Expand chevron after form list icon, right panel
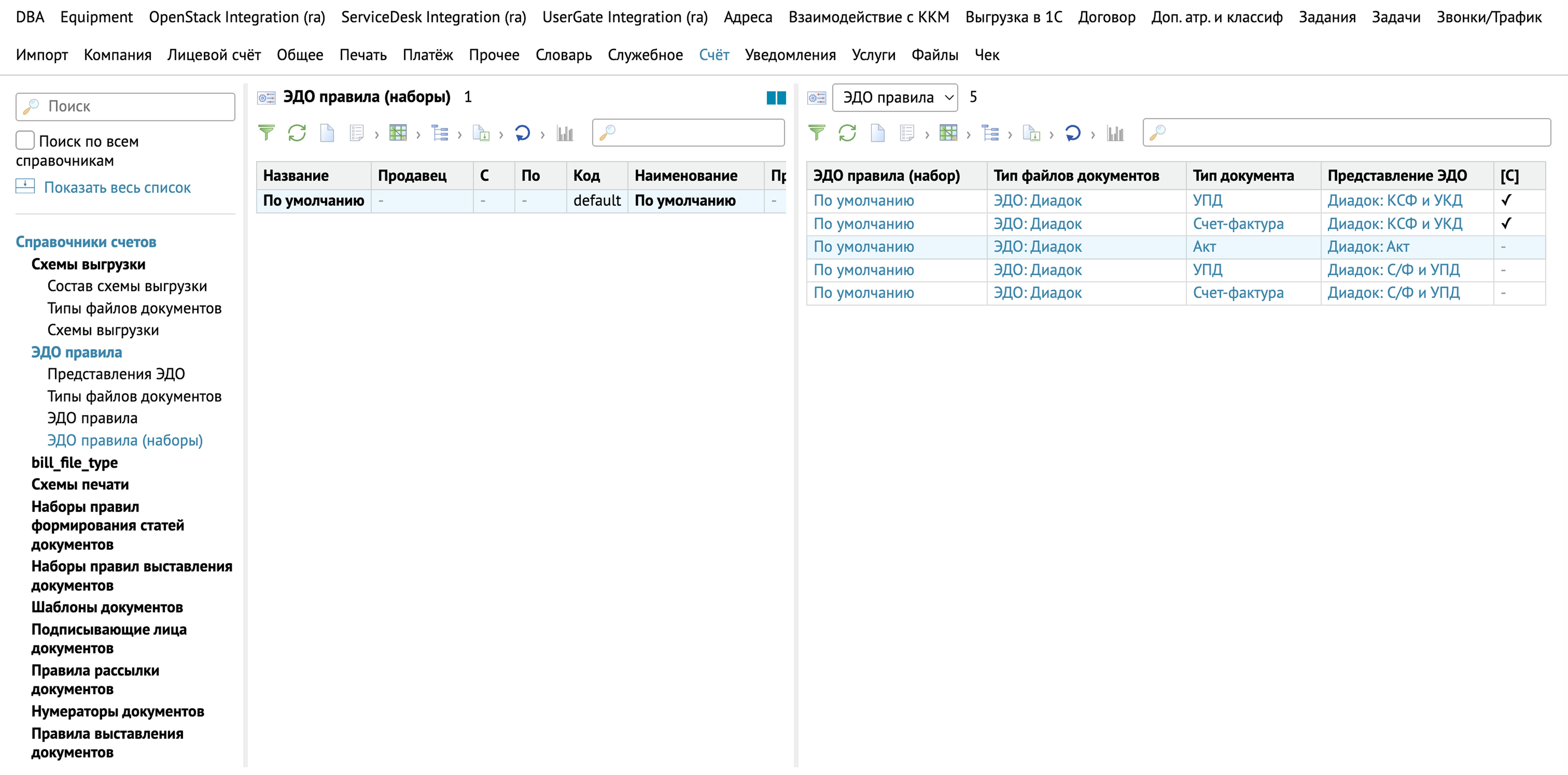 tap(927, 134)
